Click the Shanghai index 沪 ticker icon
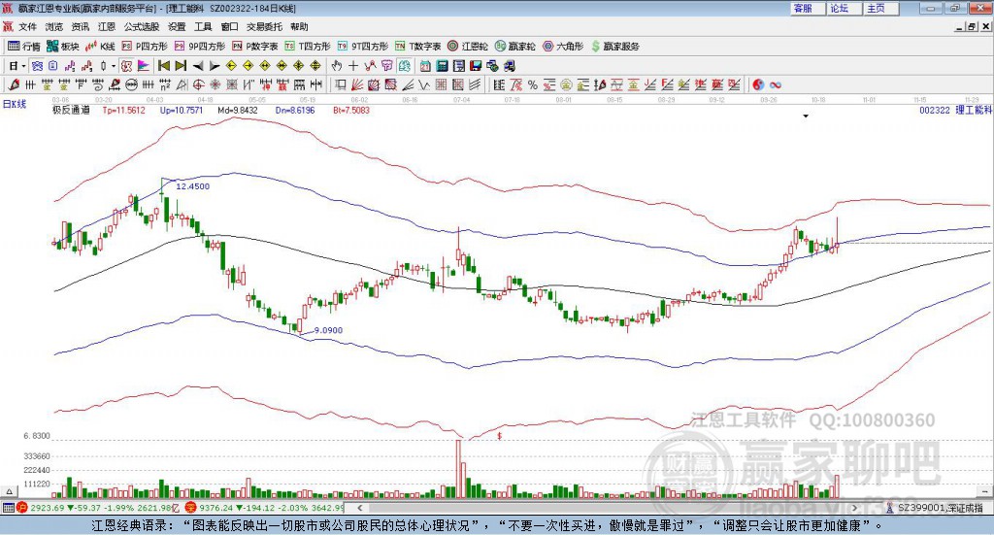 (21, 508)
